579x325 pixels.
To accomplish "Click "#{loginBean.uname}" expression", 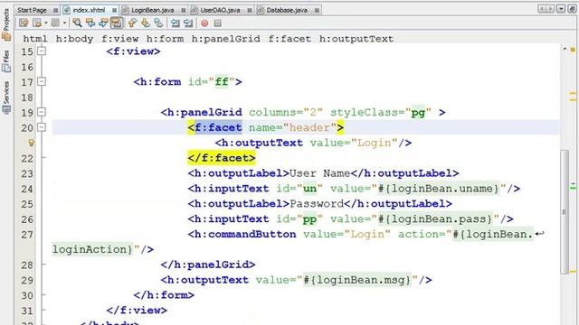I will coord(438,189).
